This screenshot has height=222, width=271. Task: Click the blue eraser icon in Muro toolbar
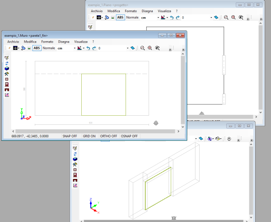click(x=132, y=48)
